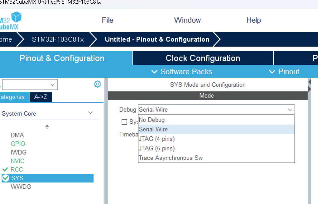Click the green checkmark beside RCC
The image size is (318, 204).
pos(5,169)
